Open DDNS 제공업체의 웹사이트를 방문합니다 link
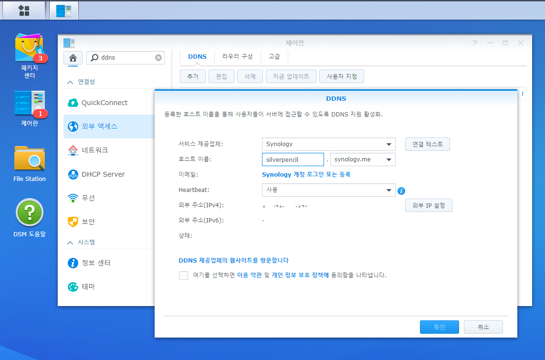The width and height of the screenshot is (545, 360). [x=233, y=260]
